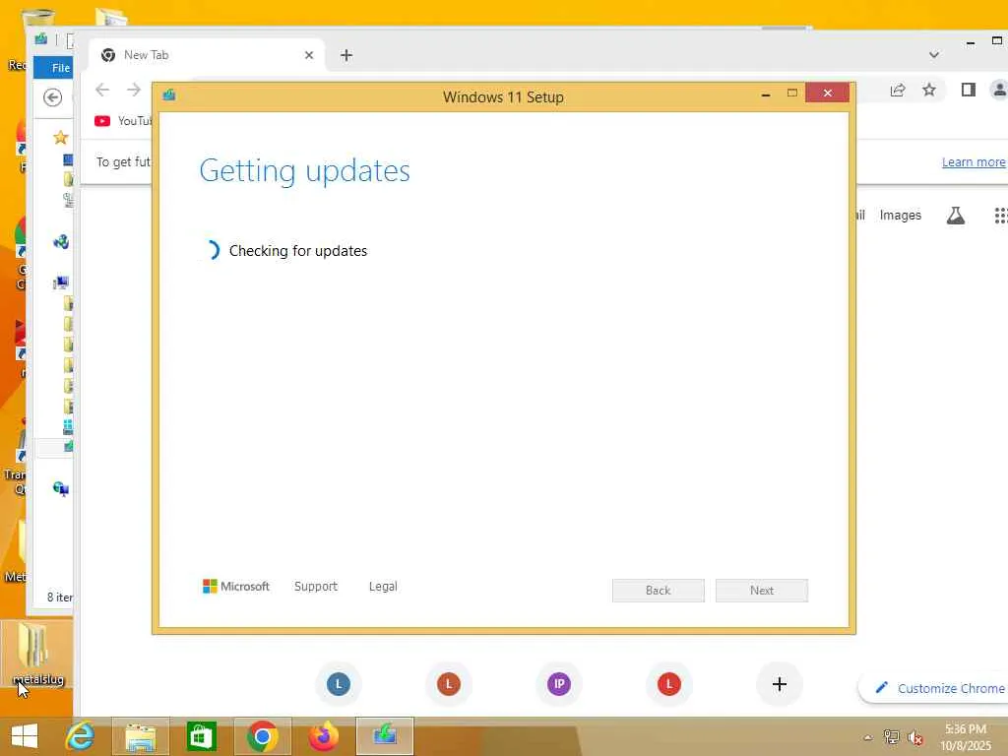Open the purple IP shortcut tile
The height and width of the screenshot is (756, 1008).
559,684
